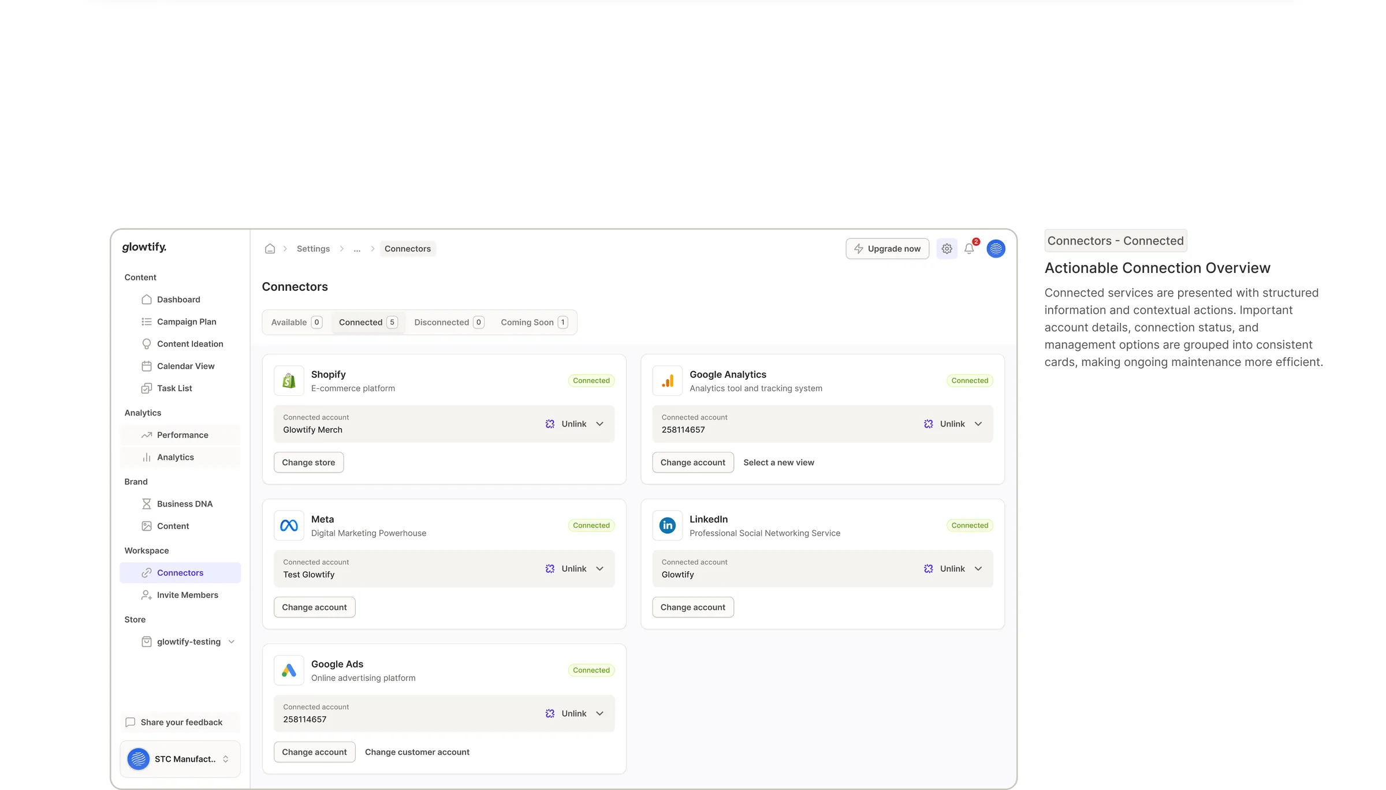Click the breadcrumb ellipsis item
This screenshot has height=790, width=1386.
(x=357, y=249)
